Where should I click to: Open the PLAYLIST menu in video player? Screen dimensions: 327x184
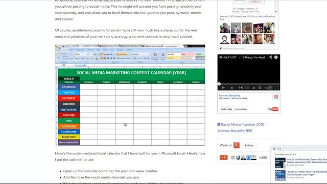(x=227, y=57)
